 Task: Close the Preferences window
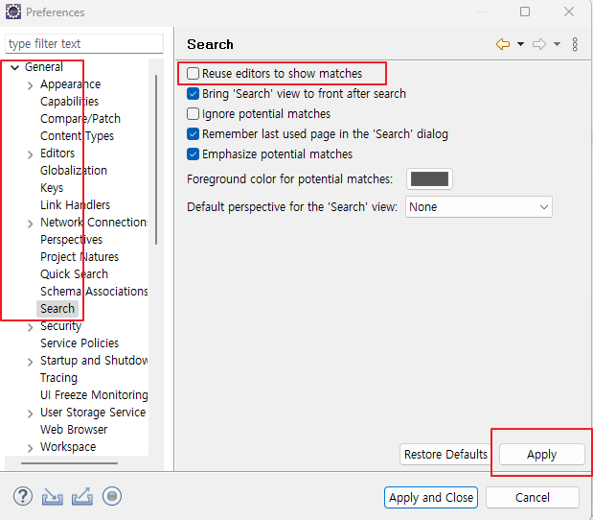(569, 12)
